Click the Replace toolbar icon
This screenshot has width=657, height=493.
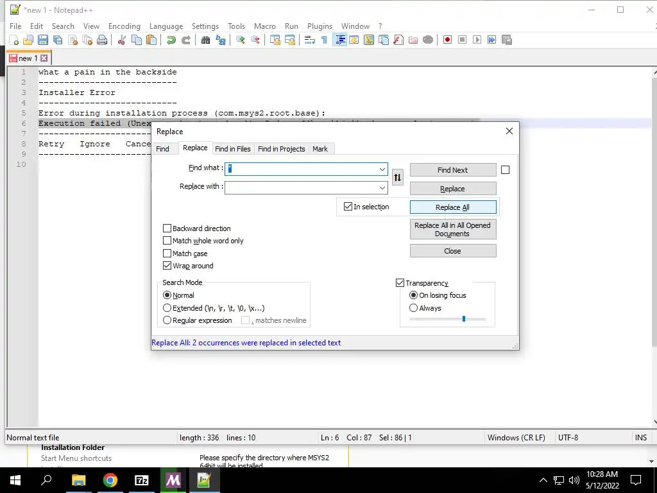tap(221, 40)
